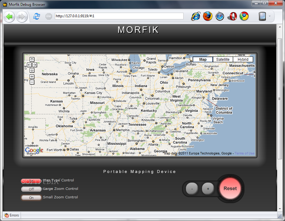Pan the map down with arrow
The height and width of the screenshot is (221, 285).
(32, 70)
